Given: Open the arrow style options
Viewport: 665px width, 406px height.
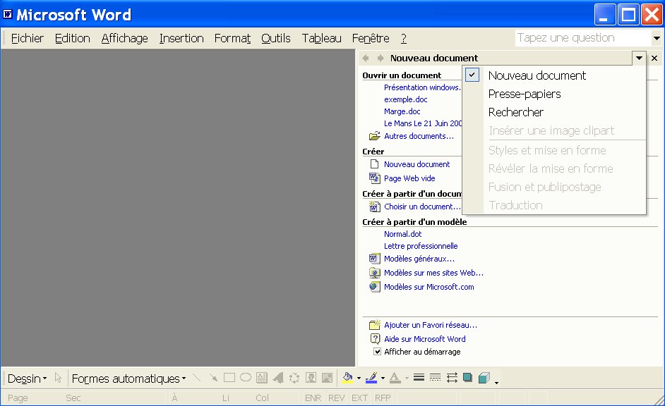Looking at the screenshot, I should (452, 378).
